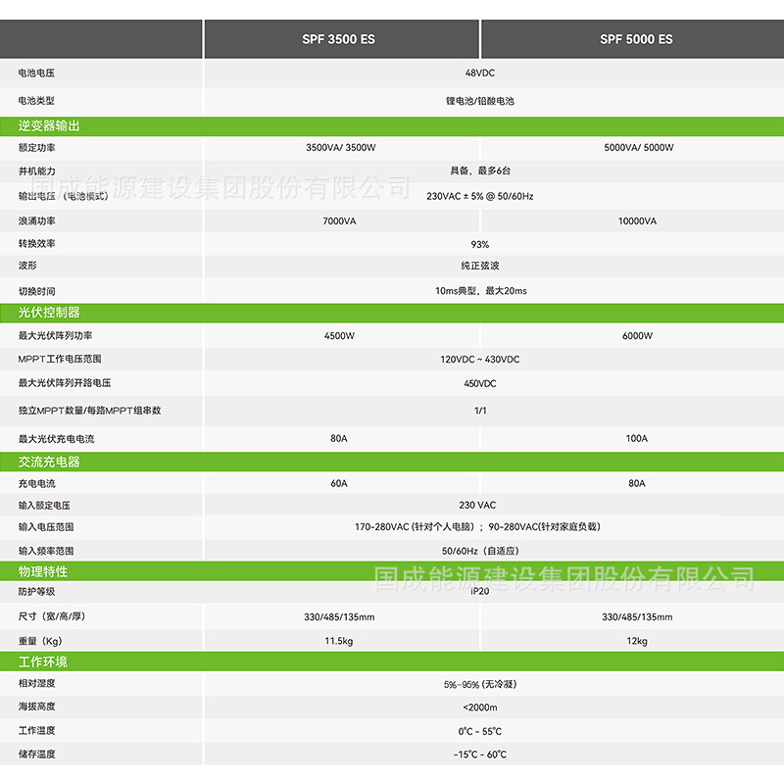Select the 最大光伏充电电流 row label

[x=56, y=439]
